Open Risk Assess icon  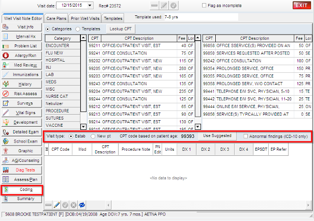pos(6,94)
